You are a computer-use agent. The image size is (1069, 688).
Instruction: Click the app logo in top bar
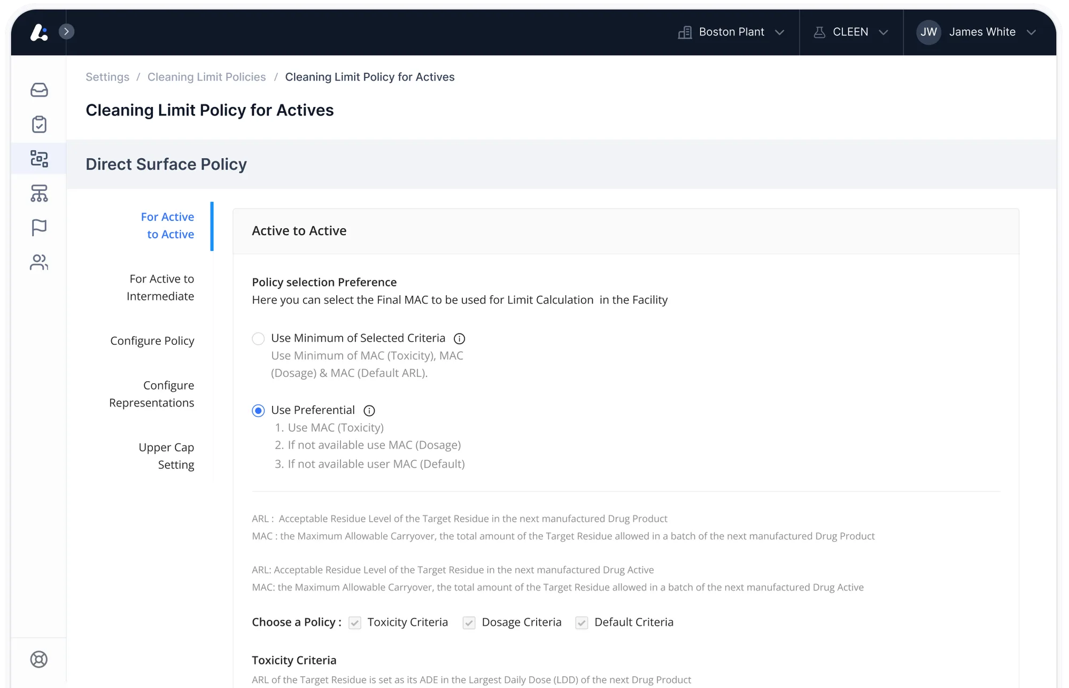point(38,32)
